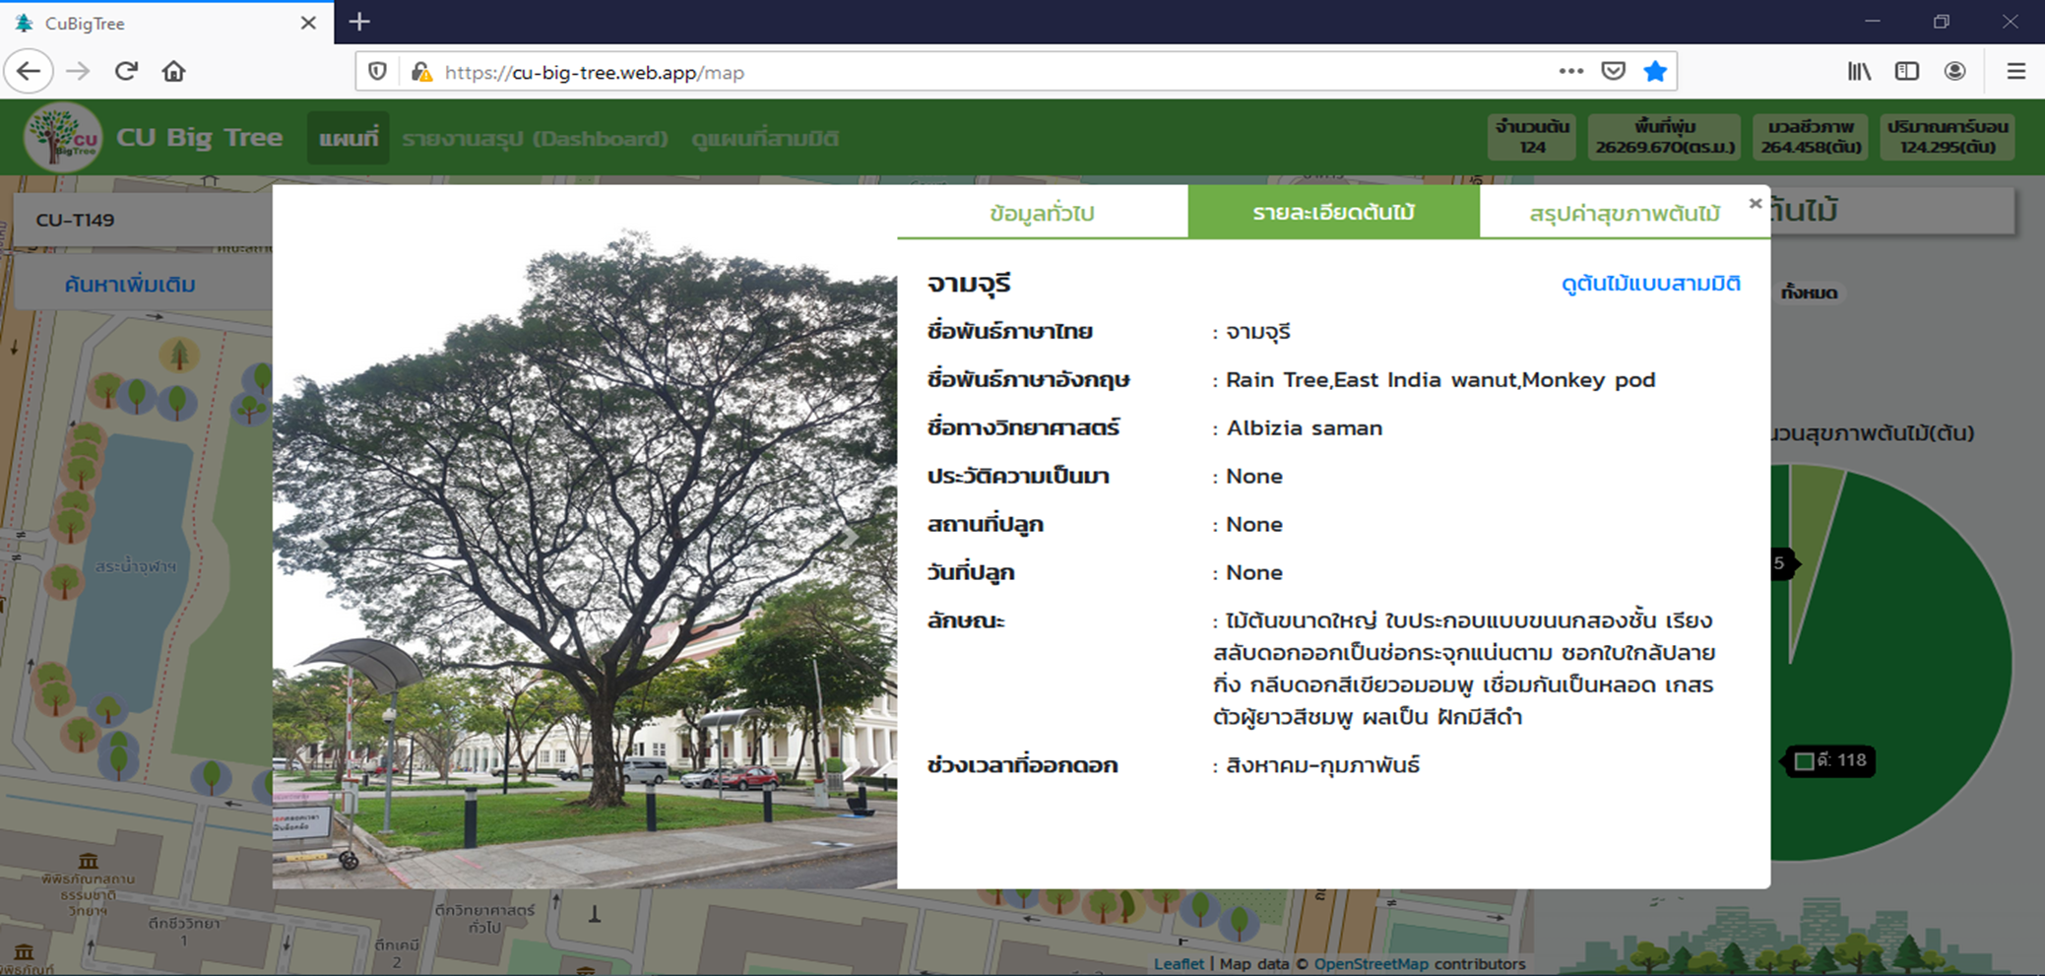Click the browser back arrow button
The width and height of the screenshot is (2045, 976).
[29, 72]
